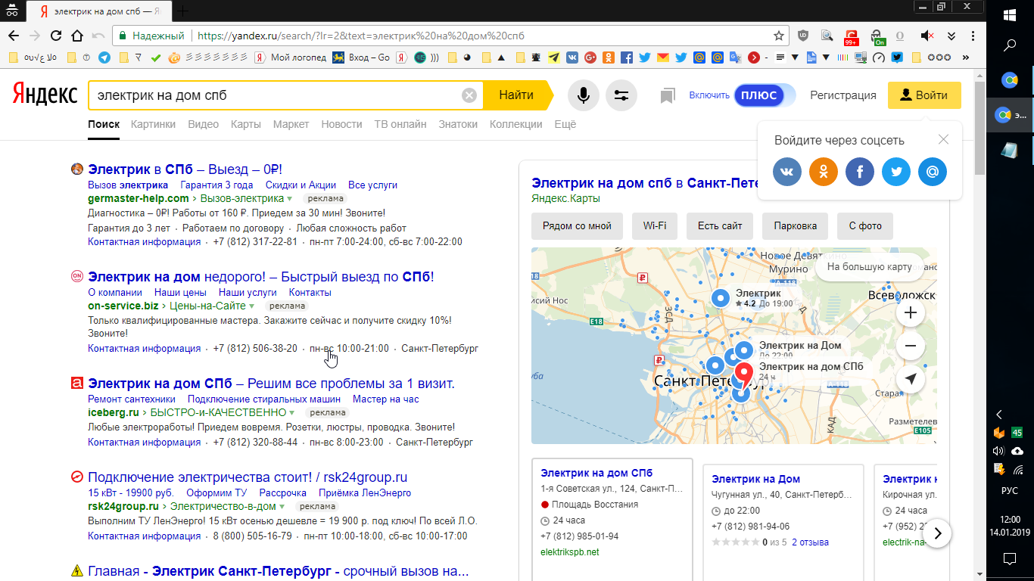The height and width of the screenshot is (581, 1034).
Task: Open 'Подключение стиральных машин' sublink
Action: [x=264, y=399]
